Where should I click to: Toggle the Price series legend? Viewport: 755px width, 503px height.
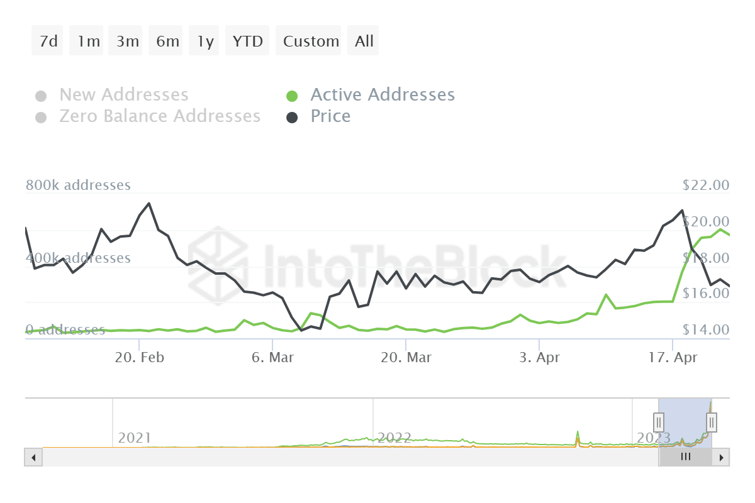pyautogui.click(x=330, y=116)
